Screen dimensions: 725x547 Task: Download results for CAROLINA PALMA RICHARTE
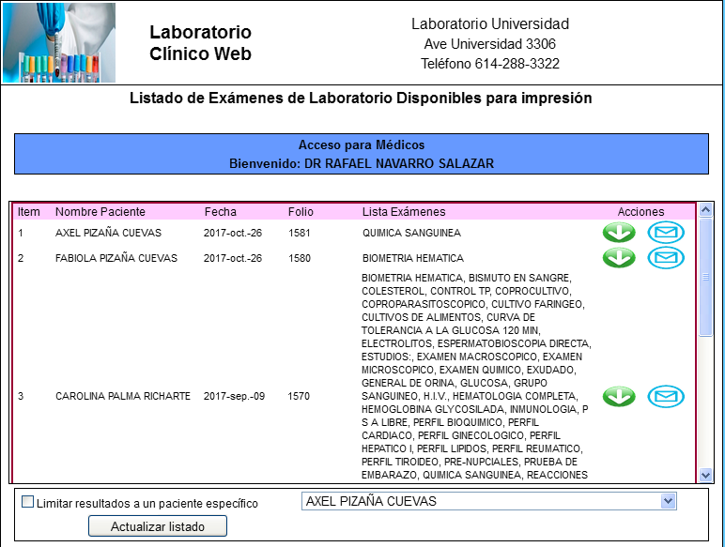tap(619, 396)
